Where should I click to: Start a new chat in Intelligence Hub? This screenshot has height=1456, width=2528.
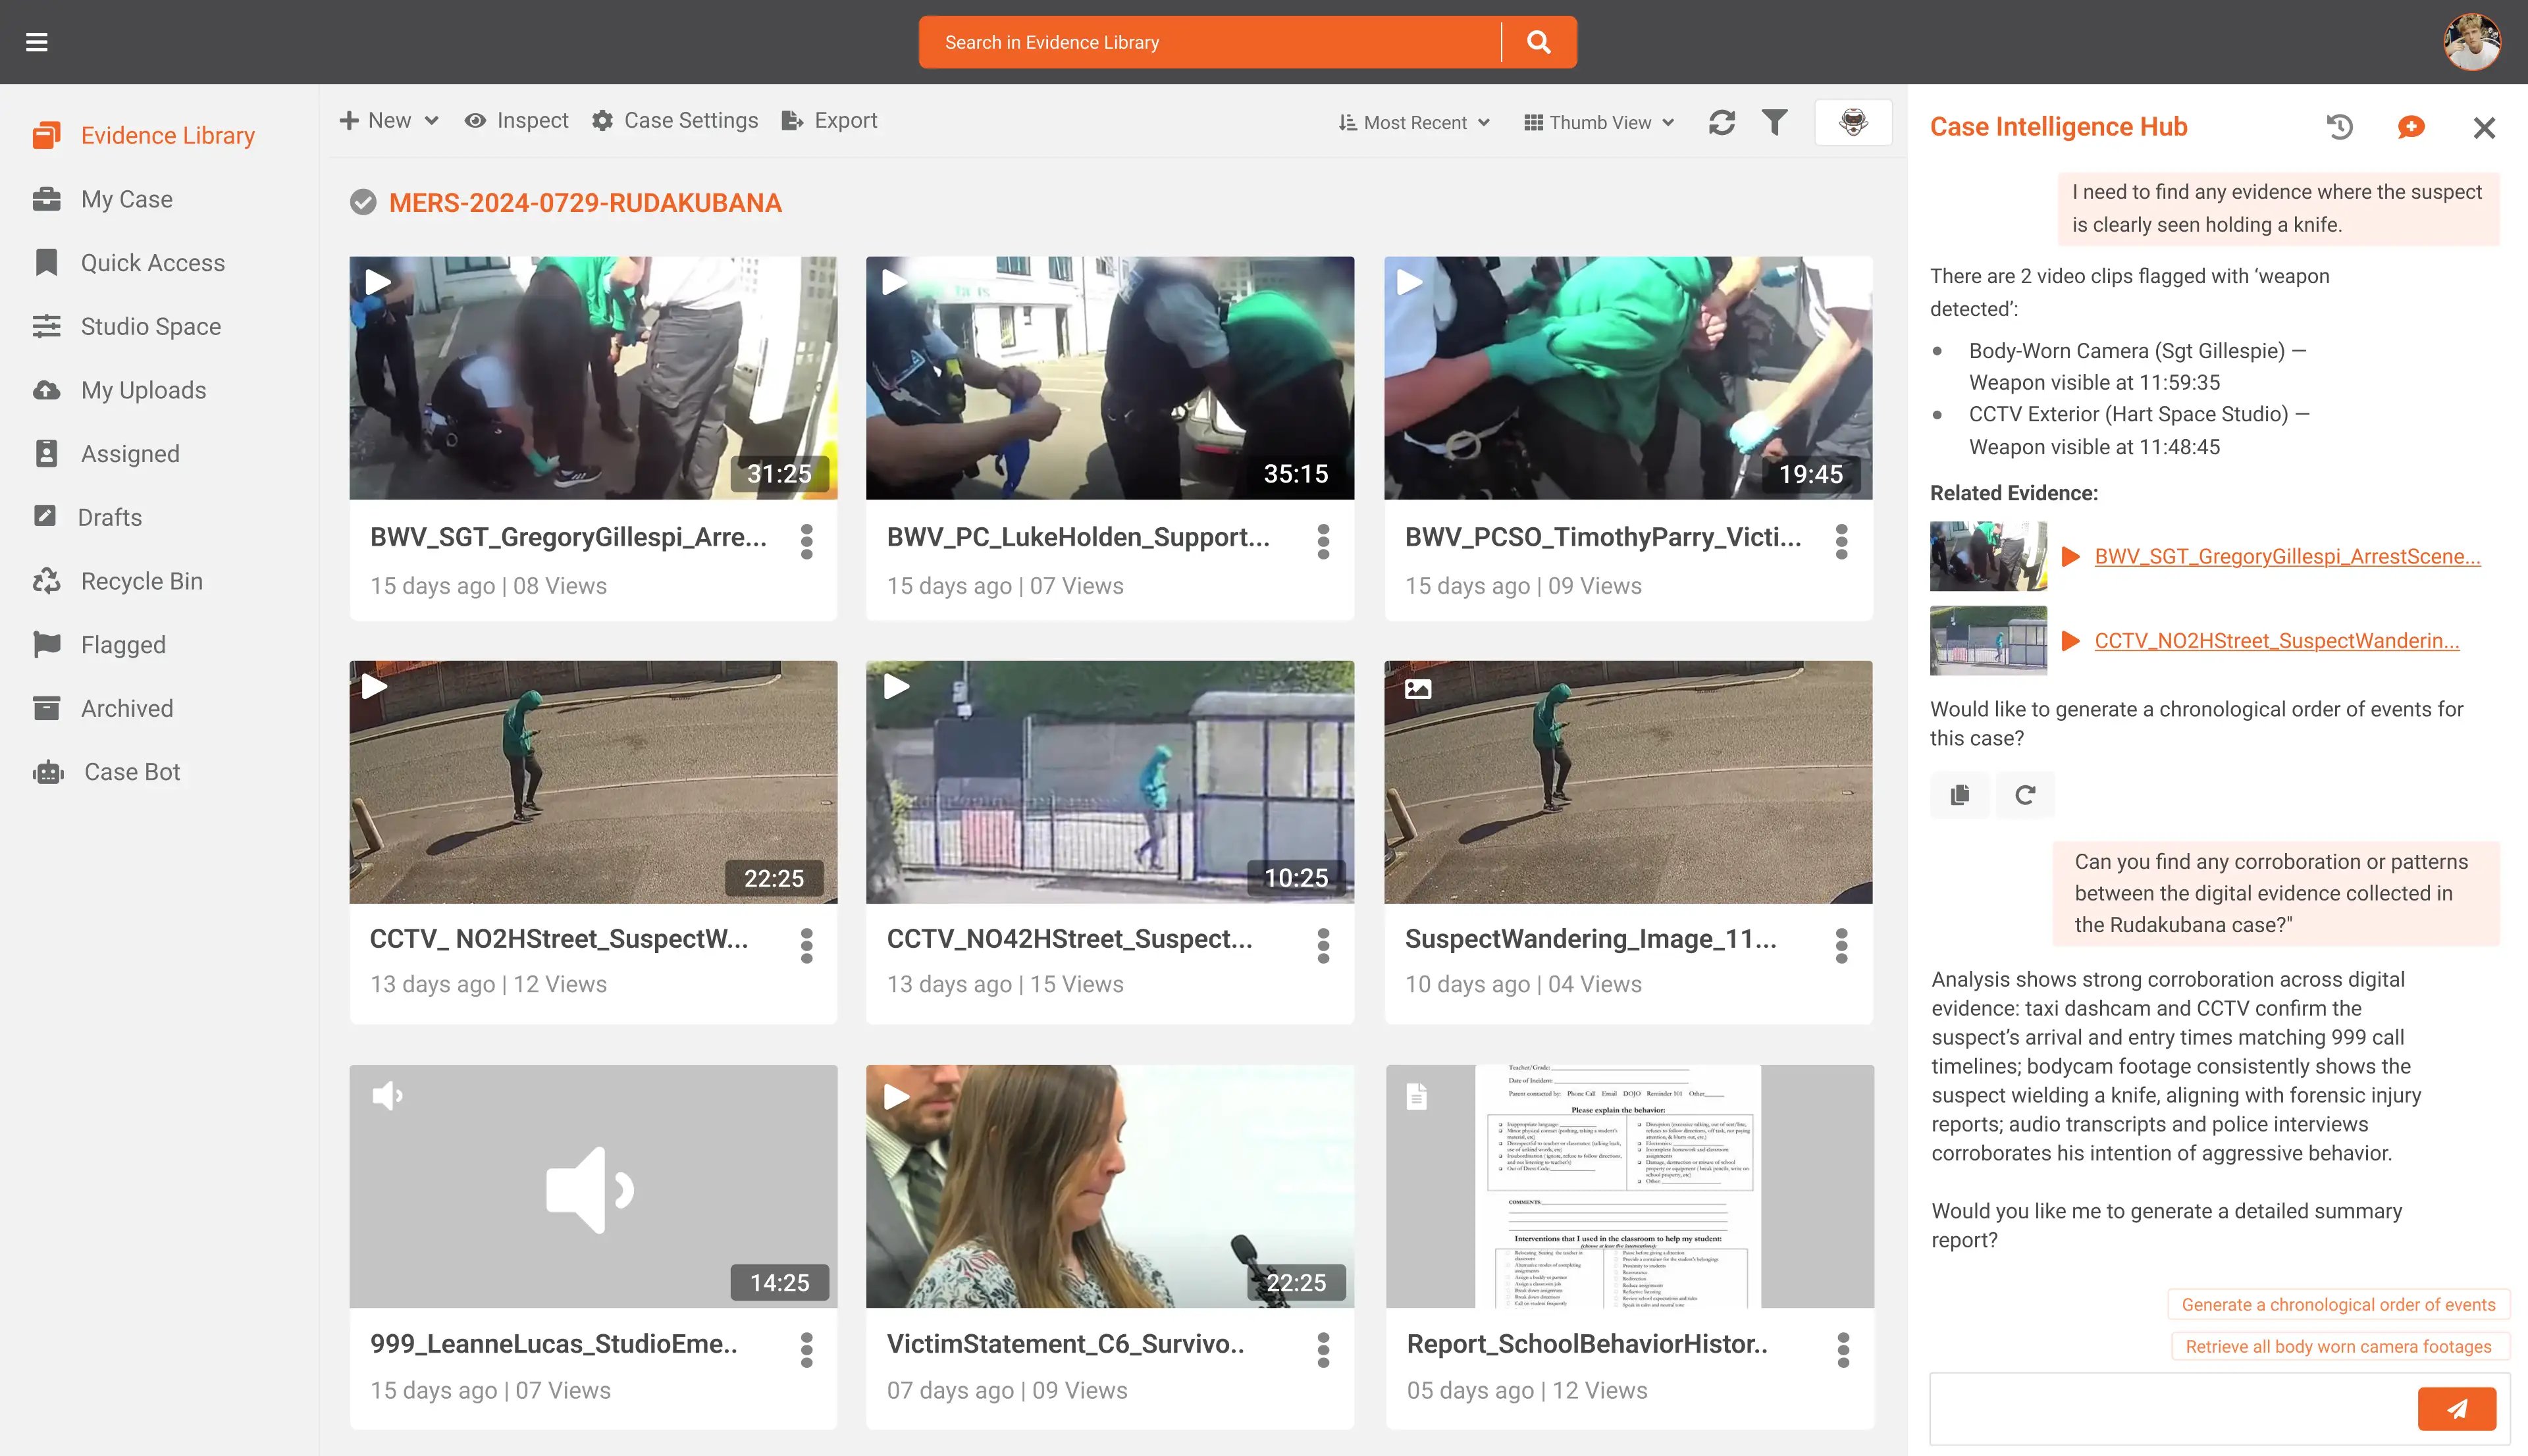(x=2411, y=127)
